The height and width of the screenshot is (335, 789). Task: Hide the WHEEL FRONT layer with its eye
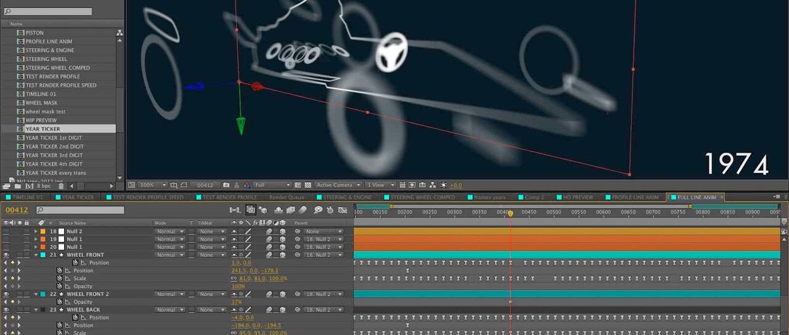tap(6, 255)
